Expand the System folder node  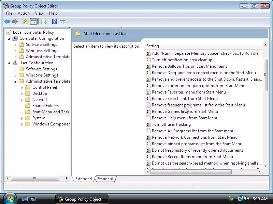pyautogui.click(x=22, y=118)
